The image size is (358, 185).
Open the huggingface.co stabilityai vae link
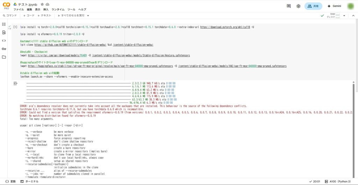coord(100,66)
